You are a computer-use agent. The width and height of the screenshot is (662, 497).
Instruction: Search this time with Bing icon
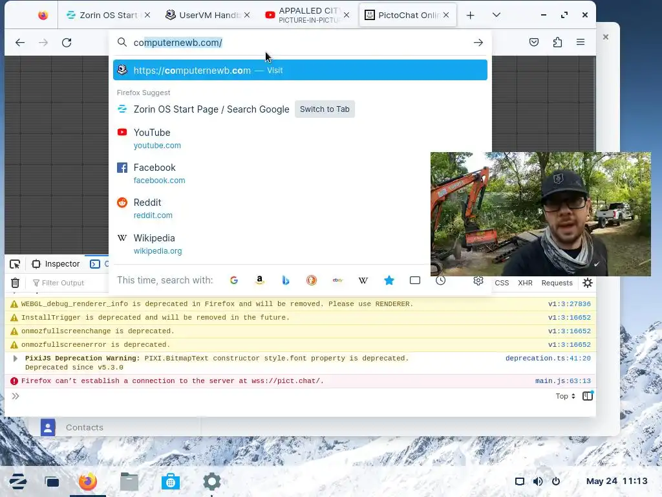coord(286,280)
